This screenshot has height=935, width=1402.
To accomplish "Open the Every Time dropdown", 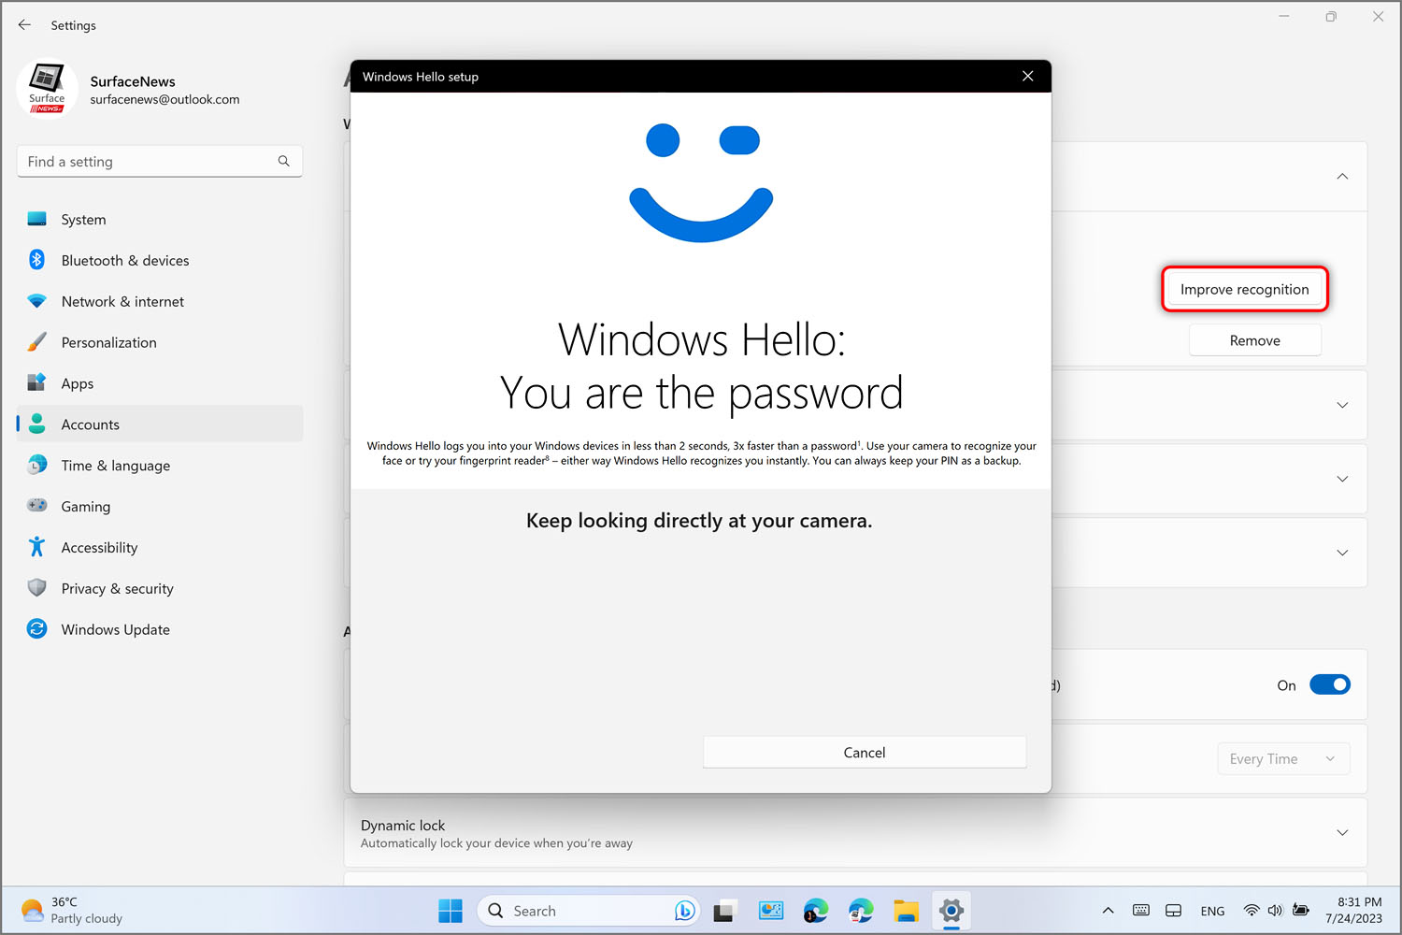I will [1282, 759].
